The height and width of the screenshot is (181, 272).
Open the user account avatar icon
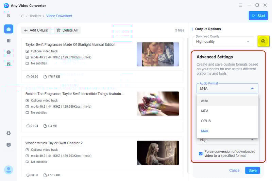8,170
